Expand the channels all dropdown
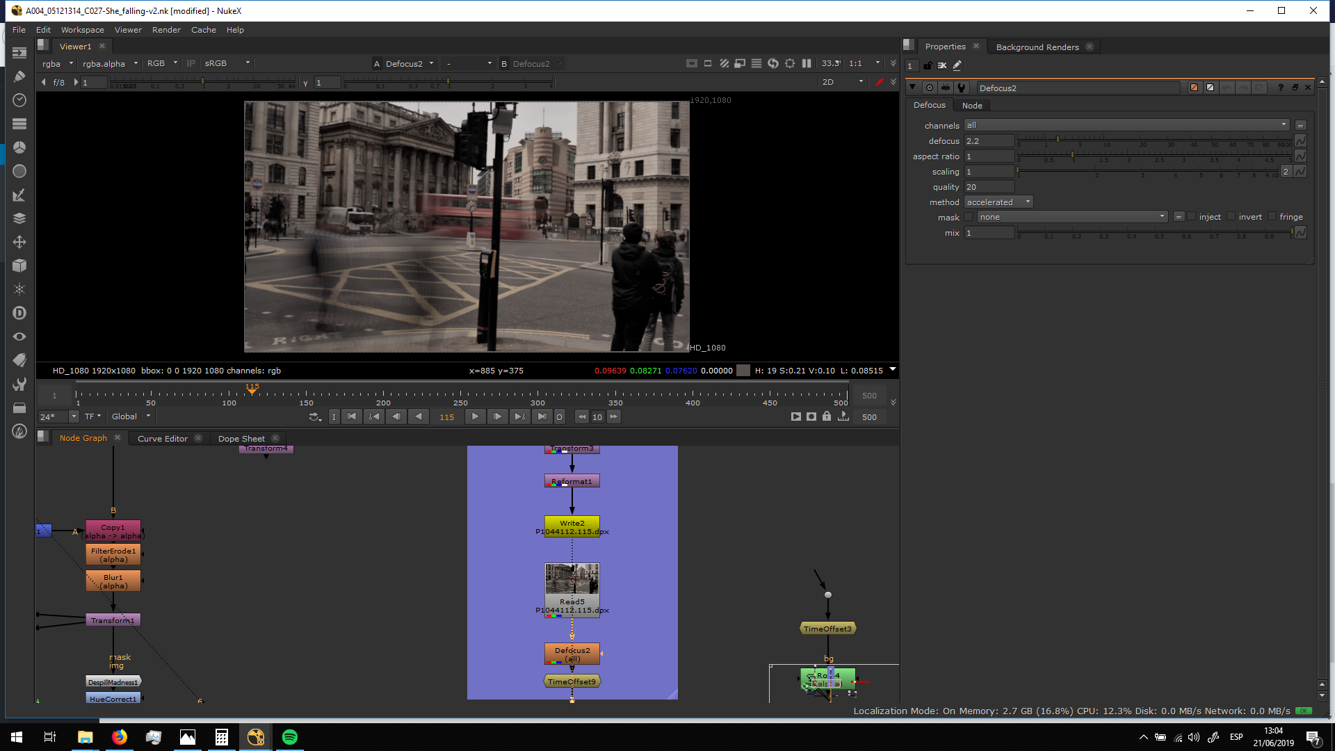 [x=1126, y=125]
